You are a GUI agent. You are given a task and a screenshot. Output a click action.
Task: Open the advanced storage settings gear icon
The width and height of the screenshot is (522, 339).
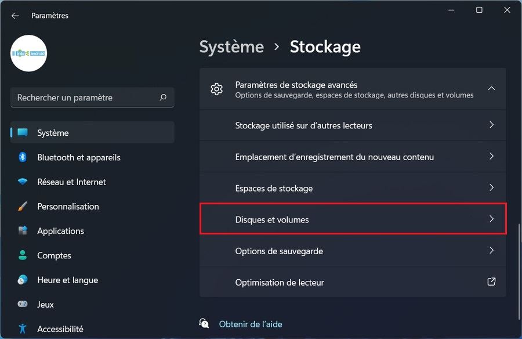click(216, 88)
